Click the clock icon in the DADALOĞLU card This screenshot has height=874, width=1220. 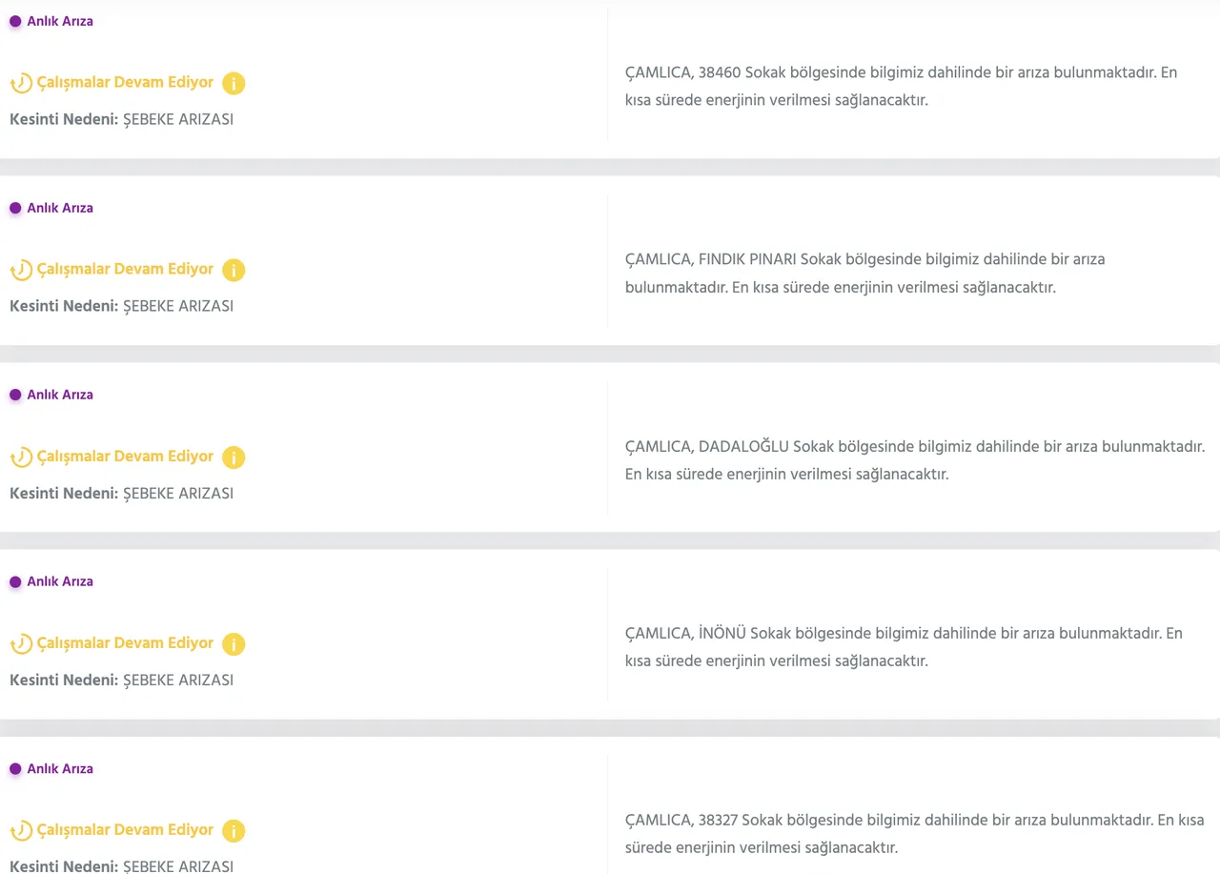tap(21, 457)
